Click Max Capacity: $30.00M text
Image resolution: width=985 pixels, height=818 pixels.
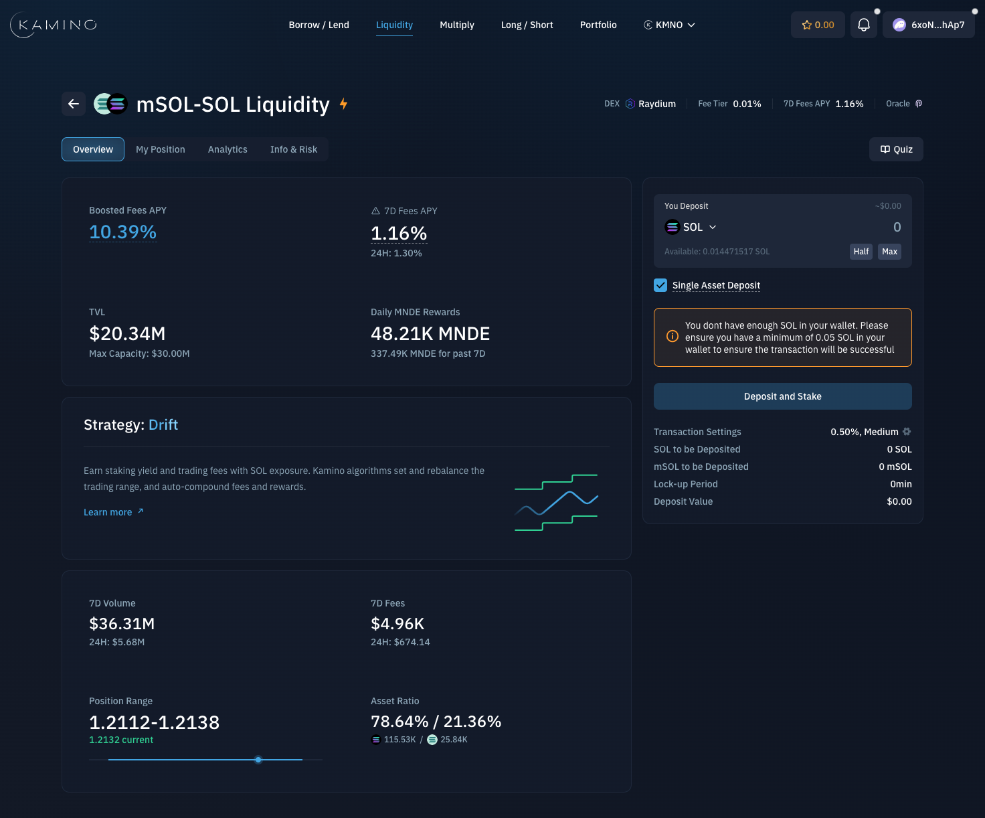click(139, 353)
